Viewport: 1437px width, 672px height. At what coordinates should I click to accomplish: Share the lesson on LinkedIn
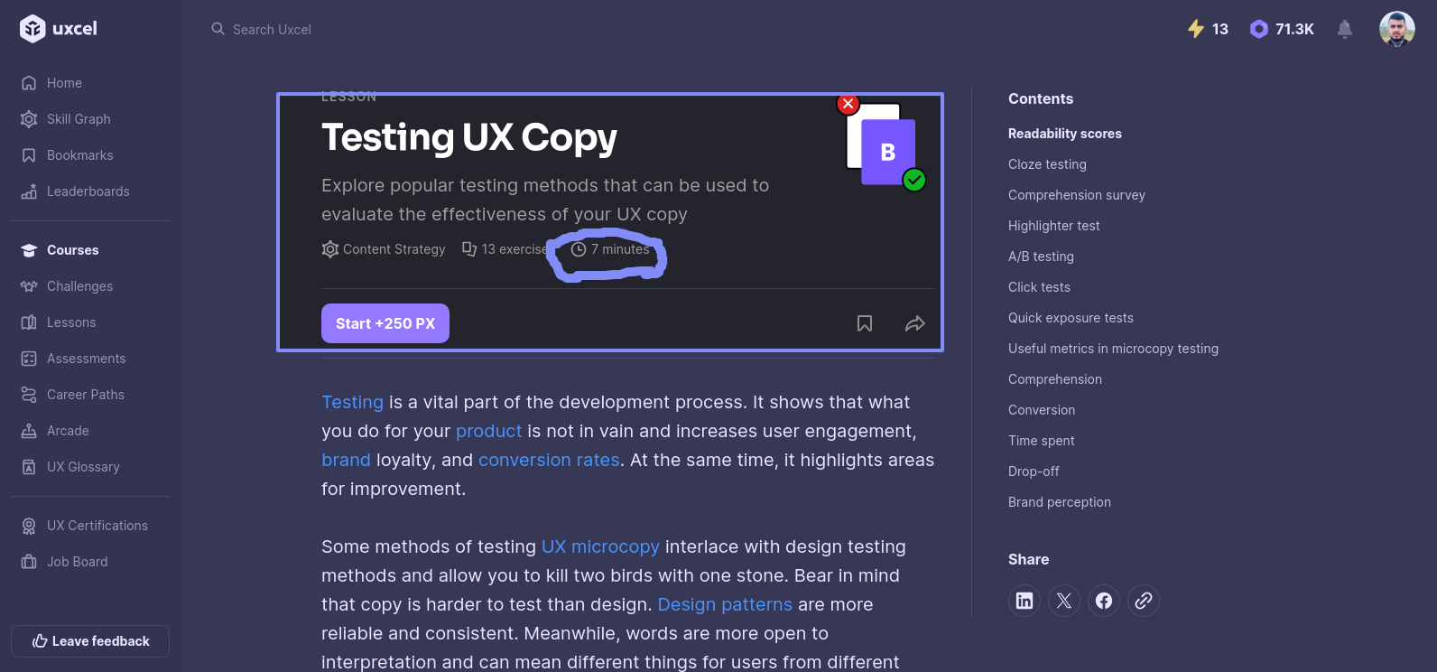[x=1024, y=601]
